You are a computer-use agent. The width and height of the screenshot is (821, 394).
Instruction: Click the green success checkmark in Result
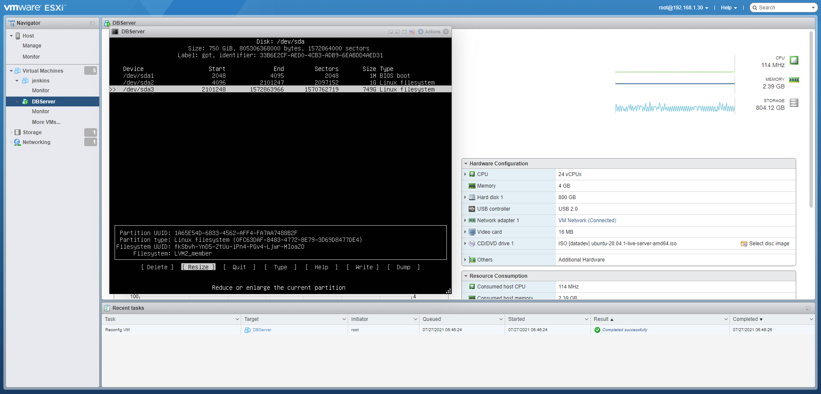(597, 330)
